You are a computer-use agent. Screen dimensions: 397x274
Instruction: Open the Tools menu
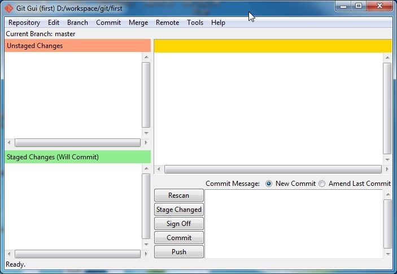[195, 23]
